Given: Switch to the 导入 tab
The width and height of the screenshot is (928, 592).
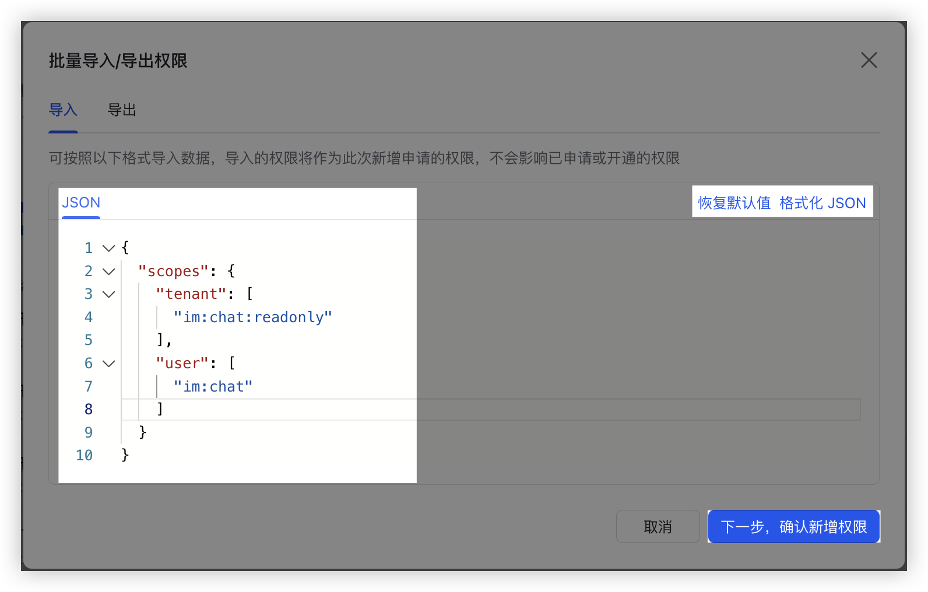Looking at the screenshot, I should (x=63, y=110).
